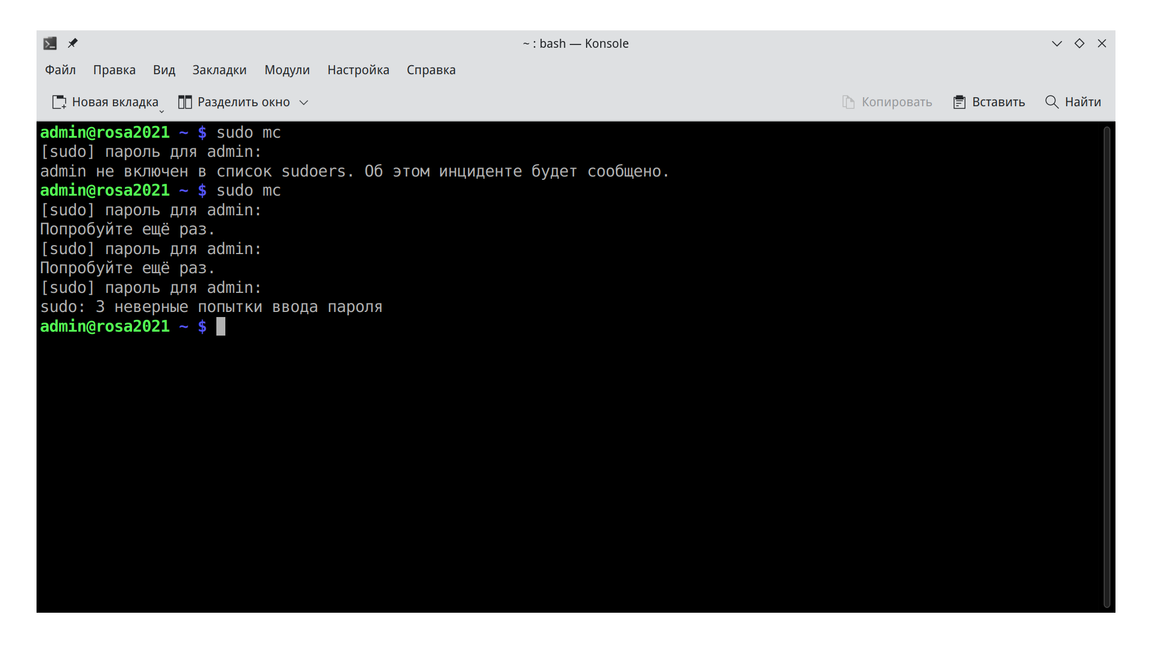Open the Файл menu
This screenshot has height=656, width=1152.
click(x=60, y=70)
